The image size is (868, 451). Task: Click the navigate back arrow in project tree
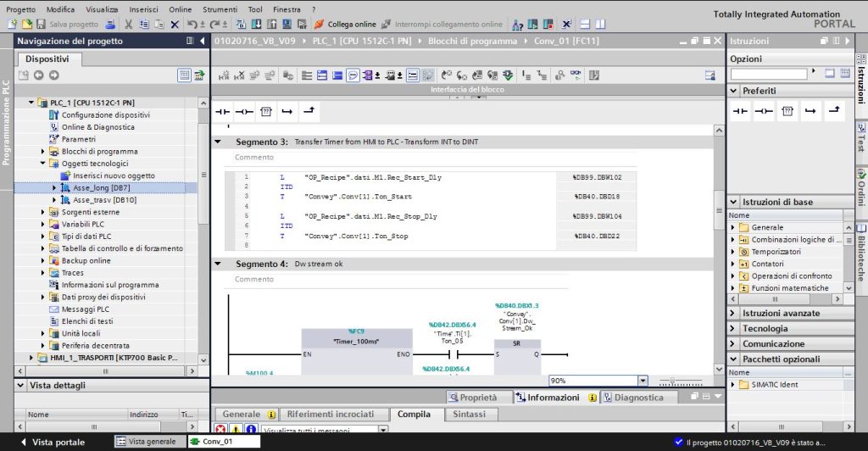click(38, 75)
